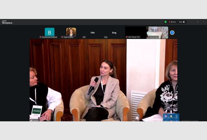Close the Zoom Workplace window
Viewport: 207px width, 140px height.
pos(204,22)
